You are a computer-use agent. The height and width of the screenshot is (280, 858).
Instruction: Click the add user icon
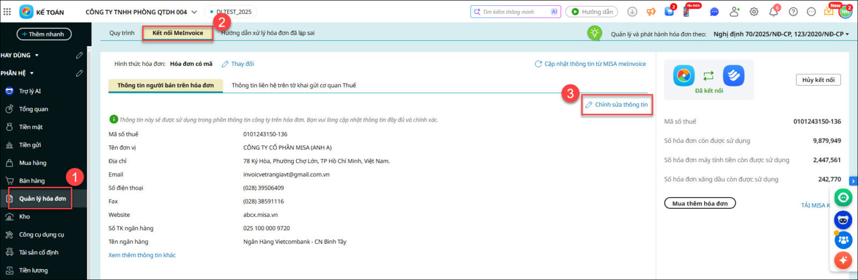(734, 12)
